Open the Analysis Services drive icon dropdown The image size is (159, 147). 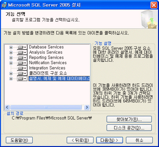click(x=22, y=52)
